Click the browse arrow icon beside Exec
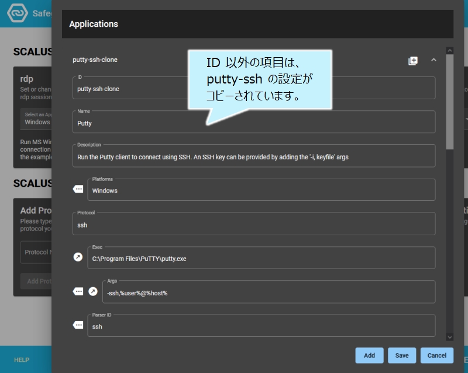 (78, 257)
